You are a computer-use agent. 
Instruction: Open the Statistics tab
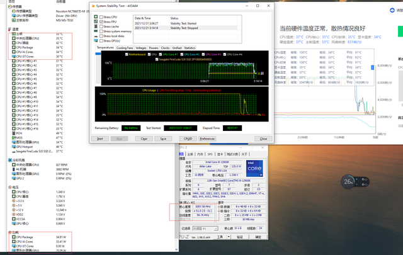tap(191, 47)
